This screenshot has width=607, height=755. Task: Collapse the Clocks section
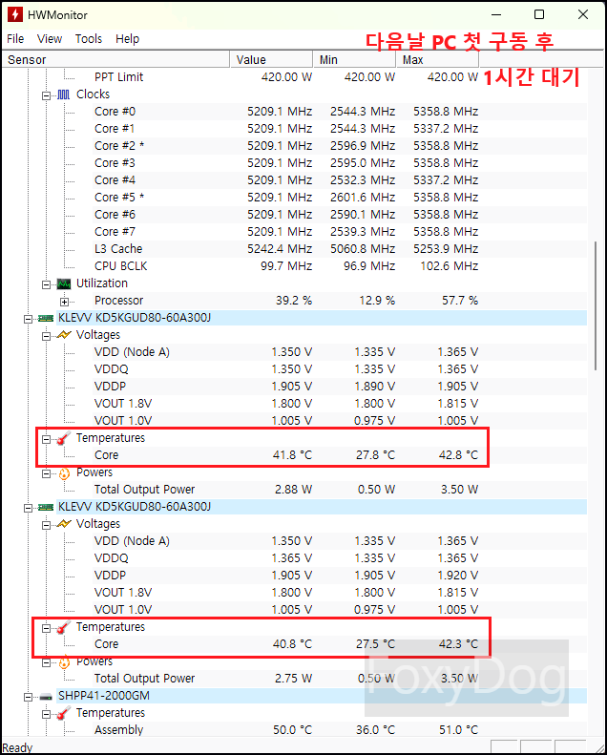click(x=46, y=95)
